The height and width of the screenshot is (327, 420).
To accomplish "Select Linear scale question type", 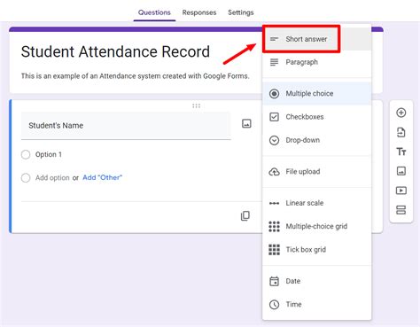I will [316, 203].
